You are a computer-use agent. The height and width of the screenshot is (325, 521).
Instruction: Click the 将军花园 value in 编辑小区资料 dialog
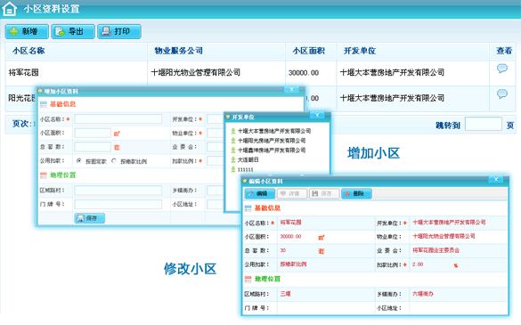[290, 223]
